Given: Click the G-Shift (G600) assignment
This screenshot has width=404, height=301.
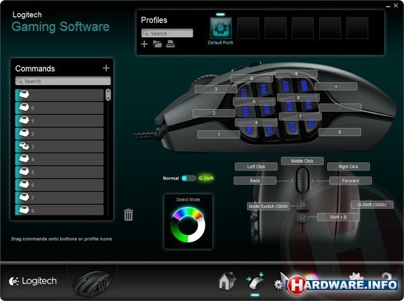Looking at the screenshot, I should (372, 205).
